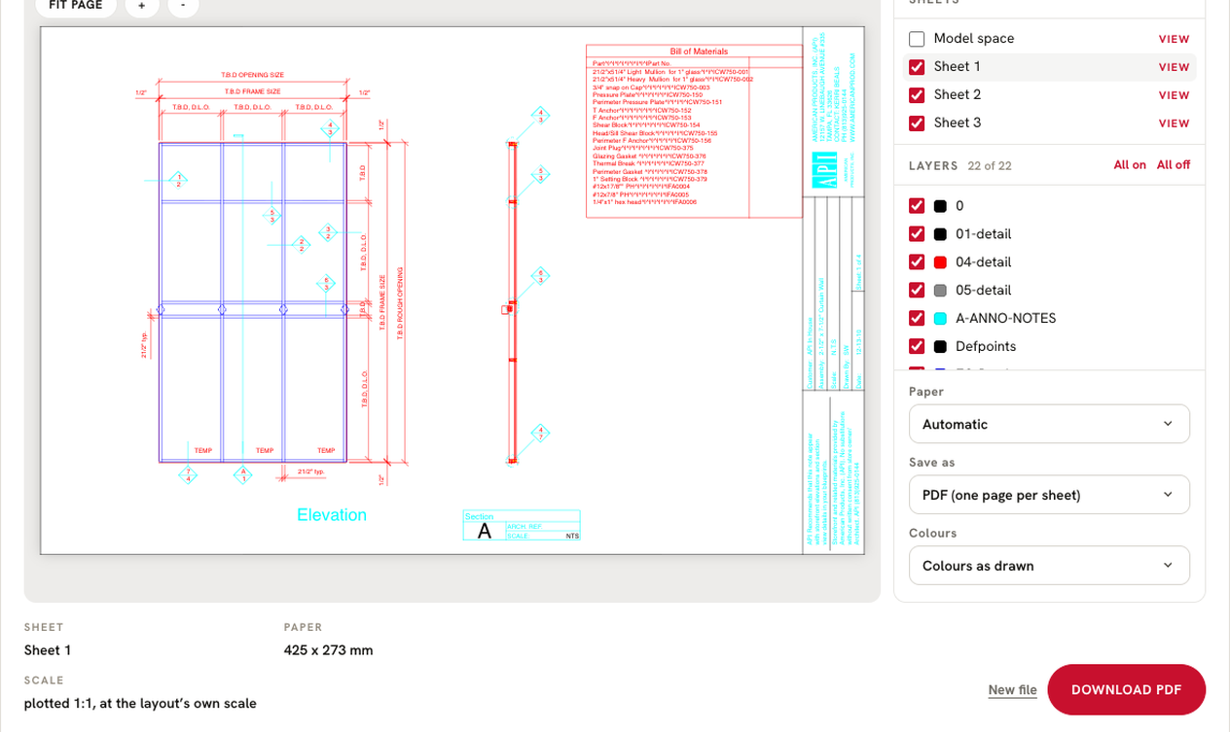This screenshot has width=1230, height=732.
Task: Uncheck the Sheet 3 checkbox
Action: 917,123
